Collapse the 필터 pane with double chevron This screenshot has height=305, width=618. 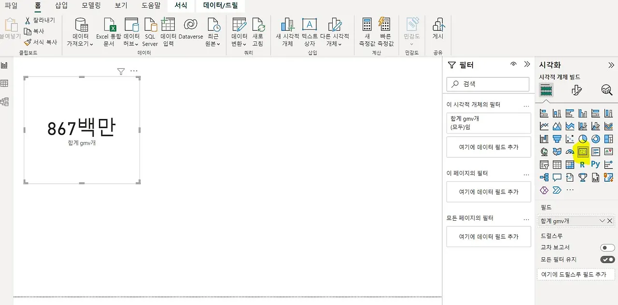click(x=527, y=64)
